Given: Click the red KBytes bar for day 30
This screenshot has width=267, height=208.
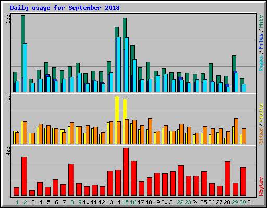Looking at the screenshot, I should [x=243, y=181].
